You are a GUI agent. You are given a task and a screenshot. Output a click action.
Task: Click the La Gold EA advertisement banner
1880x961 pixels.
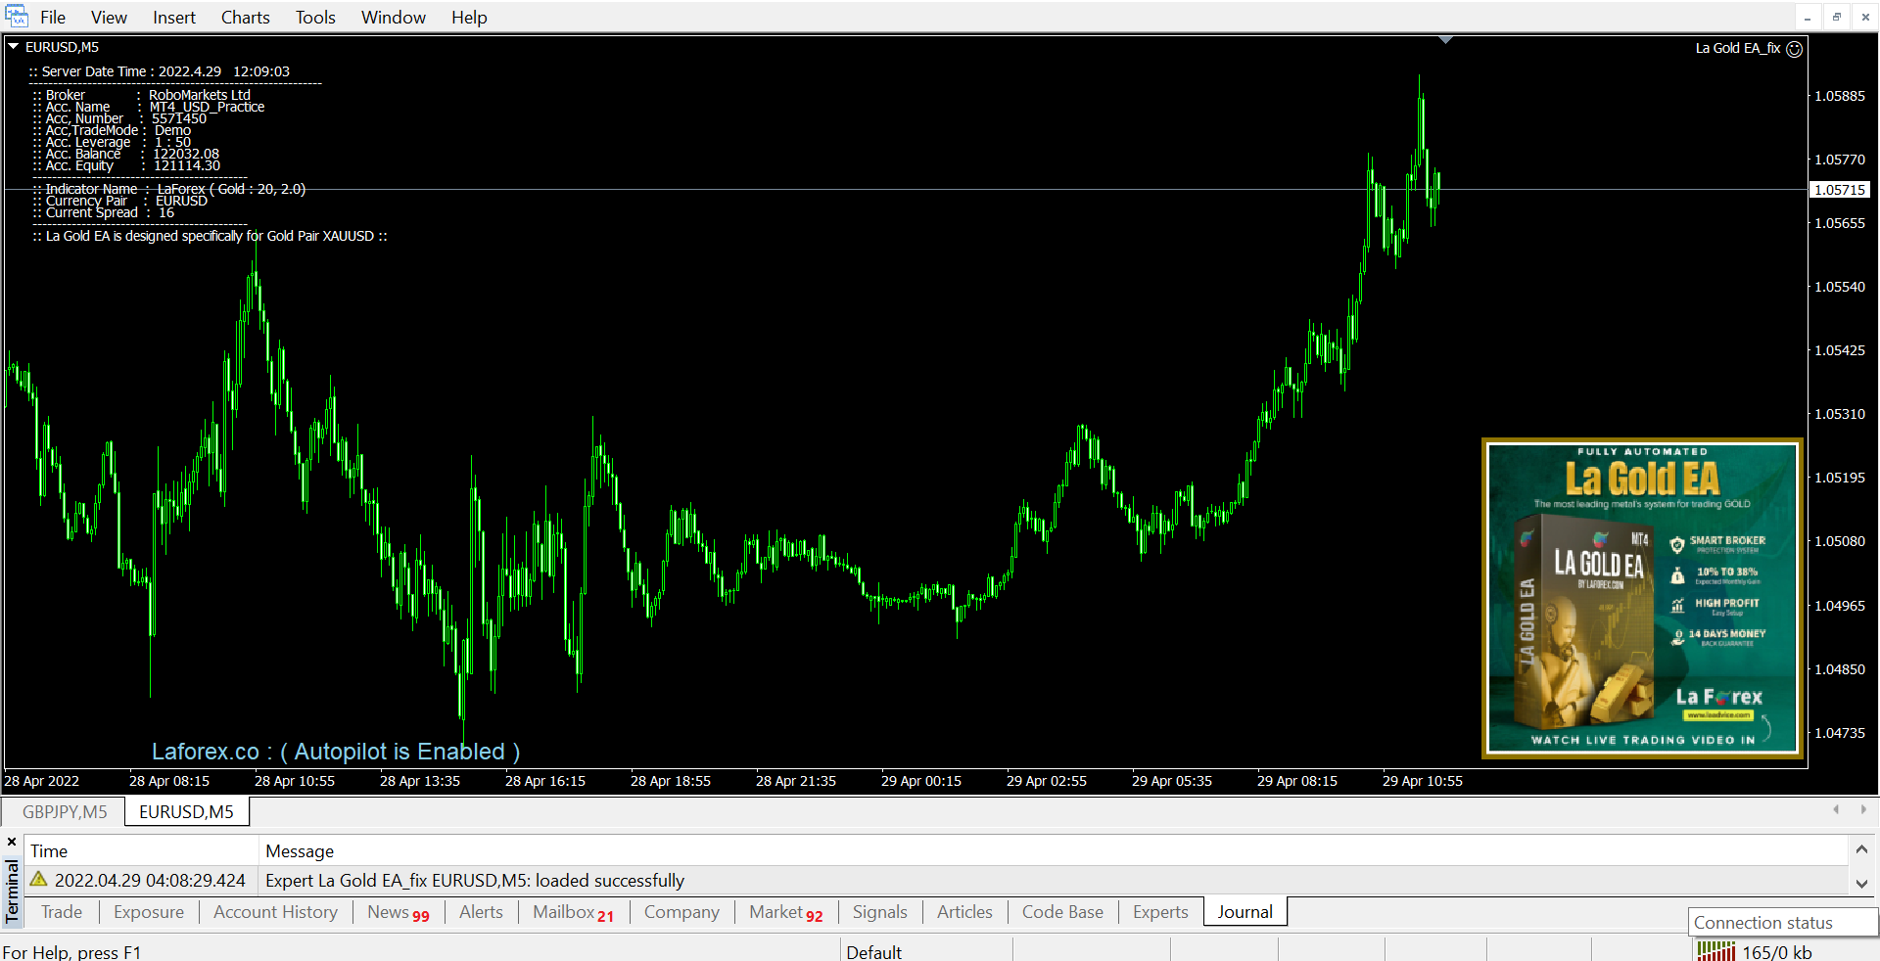click(1642, 598)
